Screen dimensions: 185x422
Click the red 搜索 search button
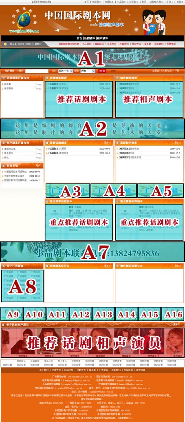pyautogui.click(x=102, y=71)
